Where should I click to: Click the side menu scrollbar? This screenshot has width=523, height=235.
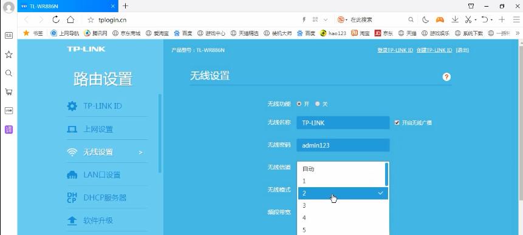tap(160, 133)
